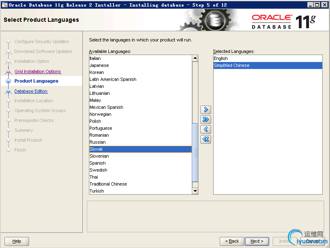
Task: Select Latvian in Available Languages
Action: (140, 86)
